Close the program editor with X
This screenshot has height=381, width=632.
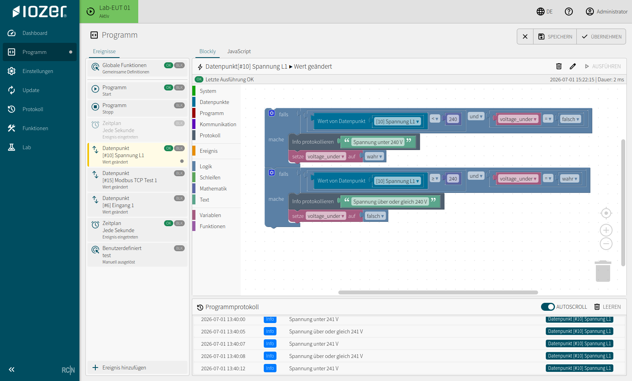coord(525,37)
